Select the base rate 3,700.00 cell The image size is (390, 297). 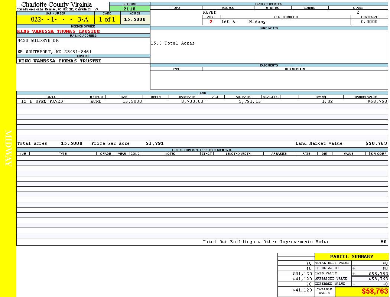point(192,101)
